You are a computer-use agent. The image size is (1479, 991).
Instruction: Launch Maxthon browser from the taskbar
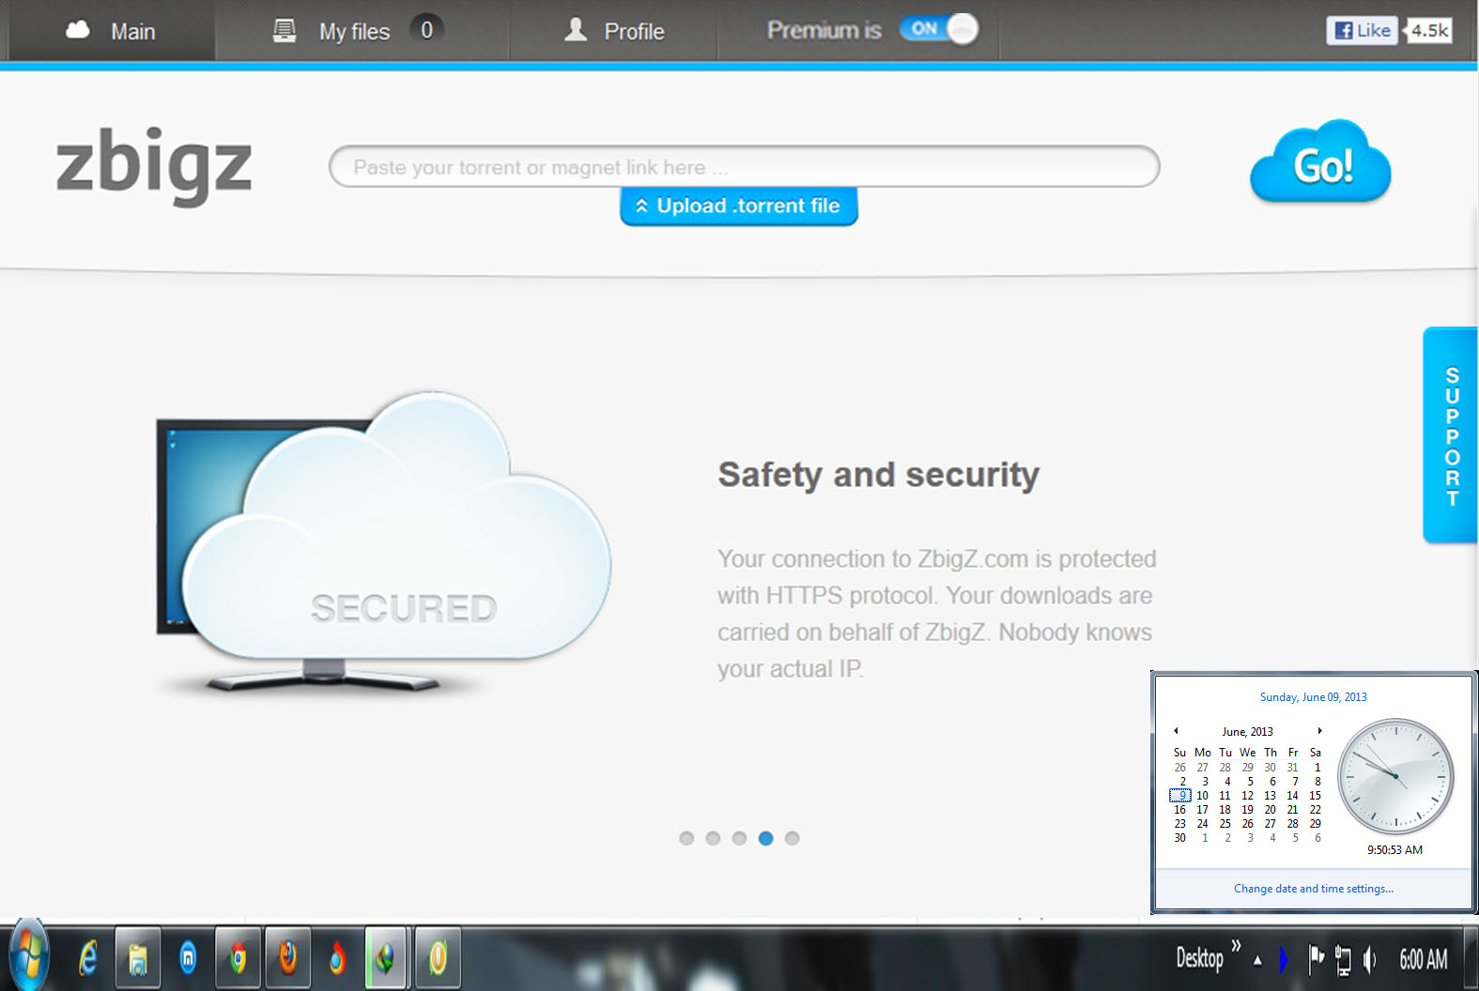(x=188, y=958)
